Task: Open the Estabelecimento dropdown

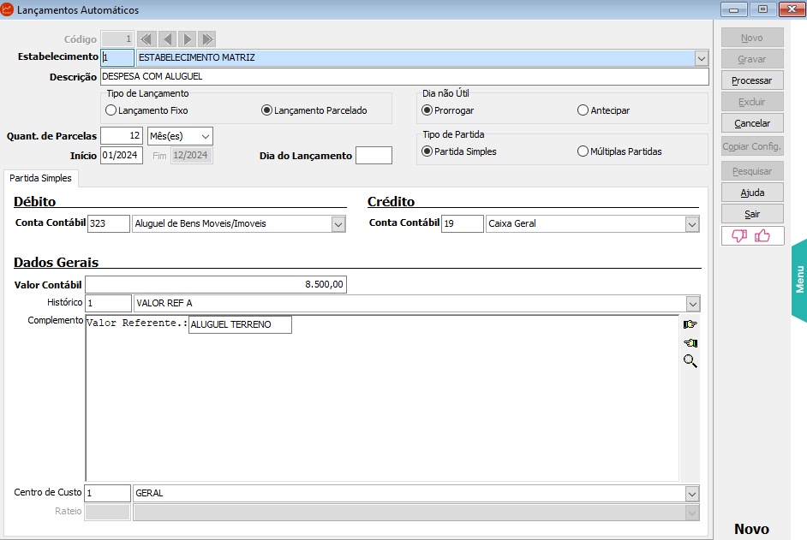Action: tap(701, 58)
